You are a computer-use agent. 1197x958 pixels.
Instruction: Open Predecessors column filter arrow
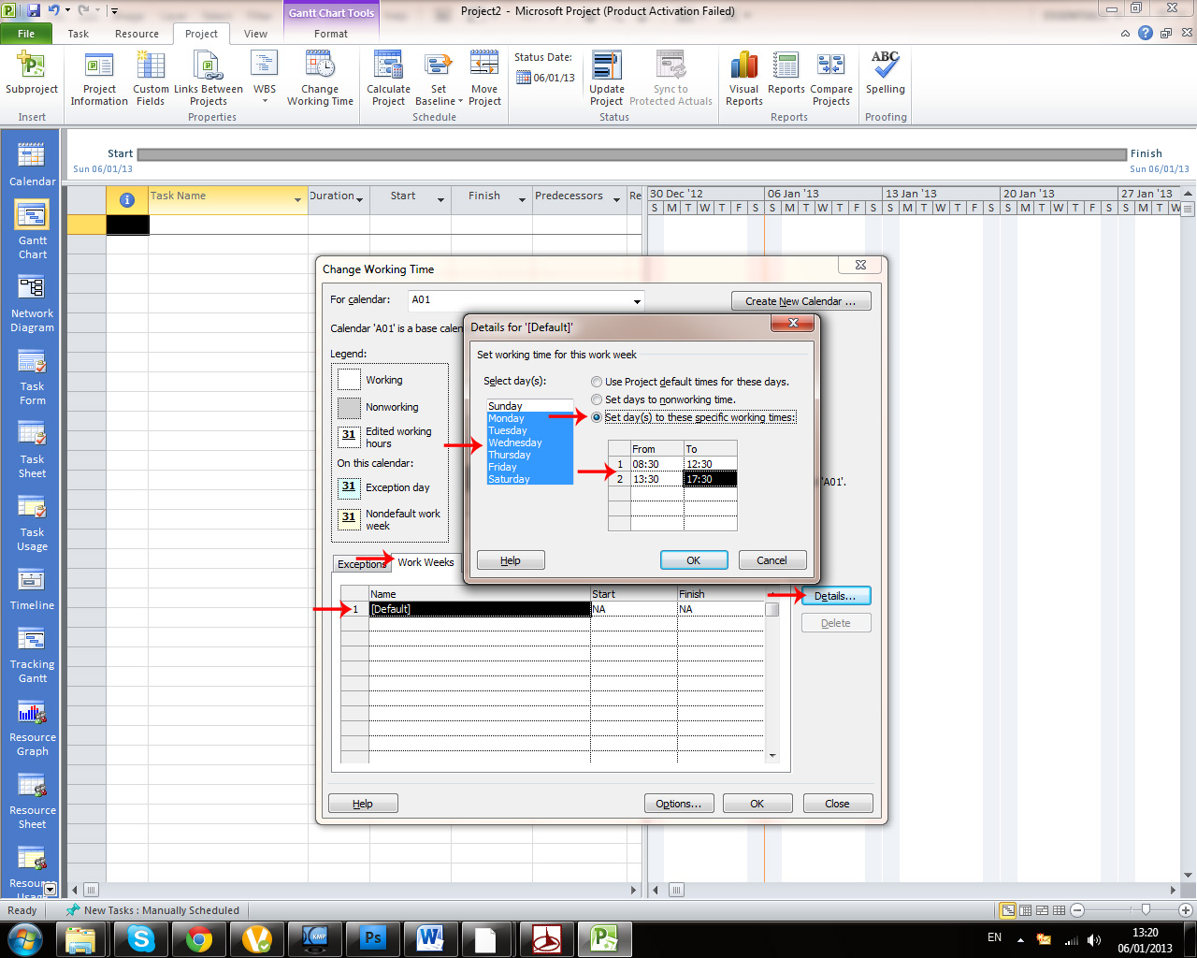(616, 199)
